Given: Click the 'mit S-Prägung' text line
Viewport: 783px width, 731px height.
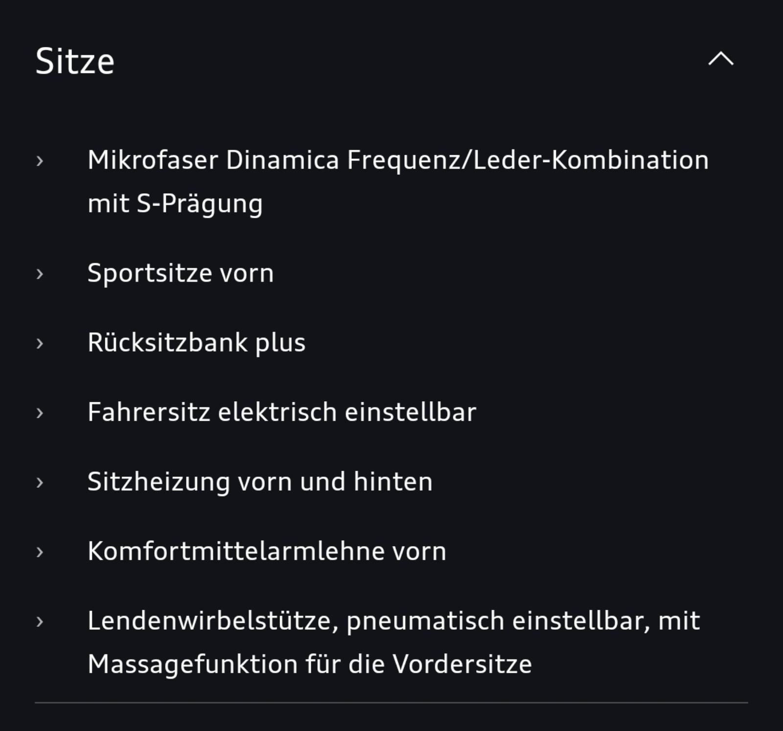Looking at the screenshot, I should 175,204.
